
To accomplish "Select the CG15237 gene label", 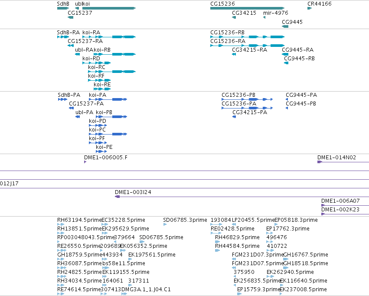I will pyautogui.click(x=80, y=13).
